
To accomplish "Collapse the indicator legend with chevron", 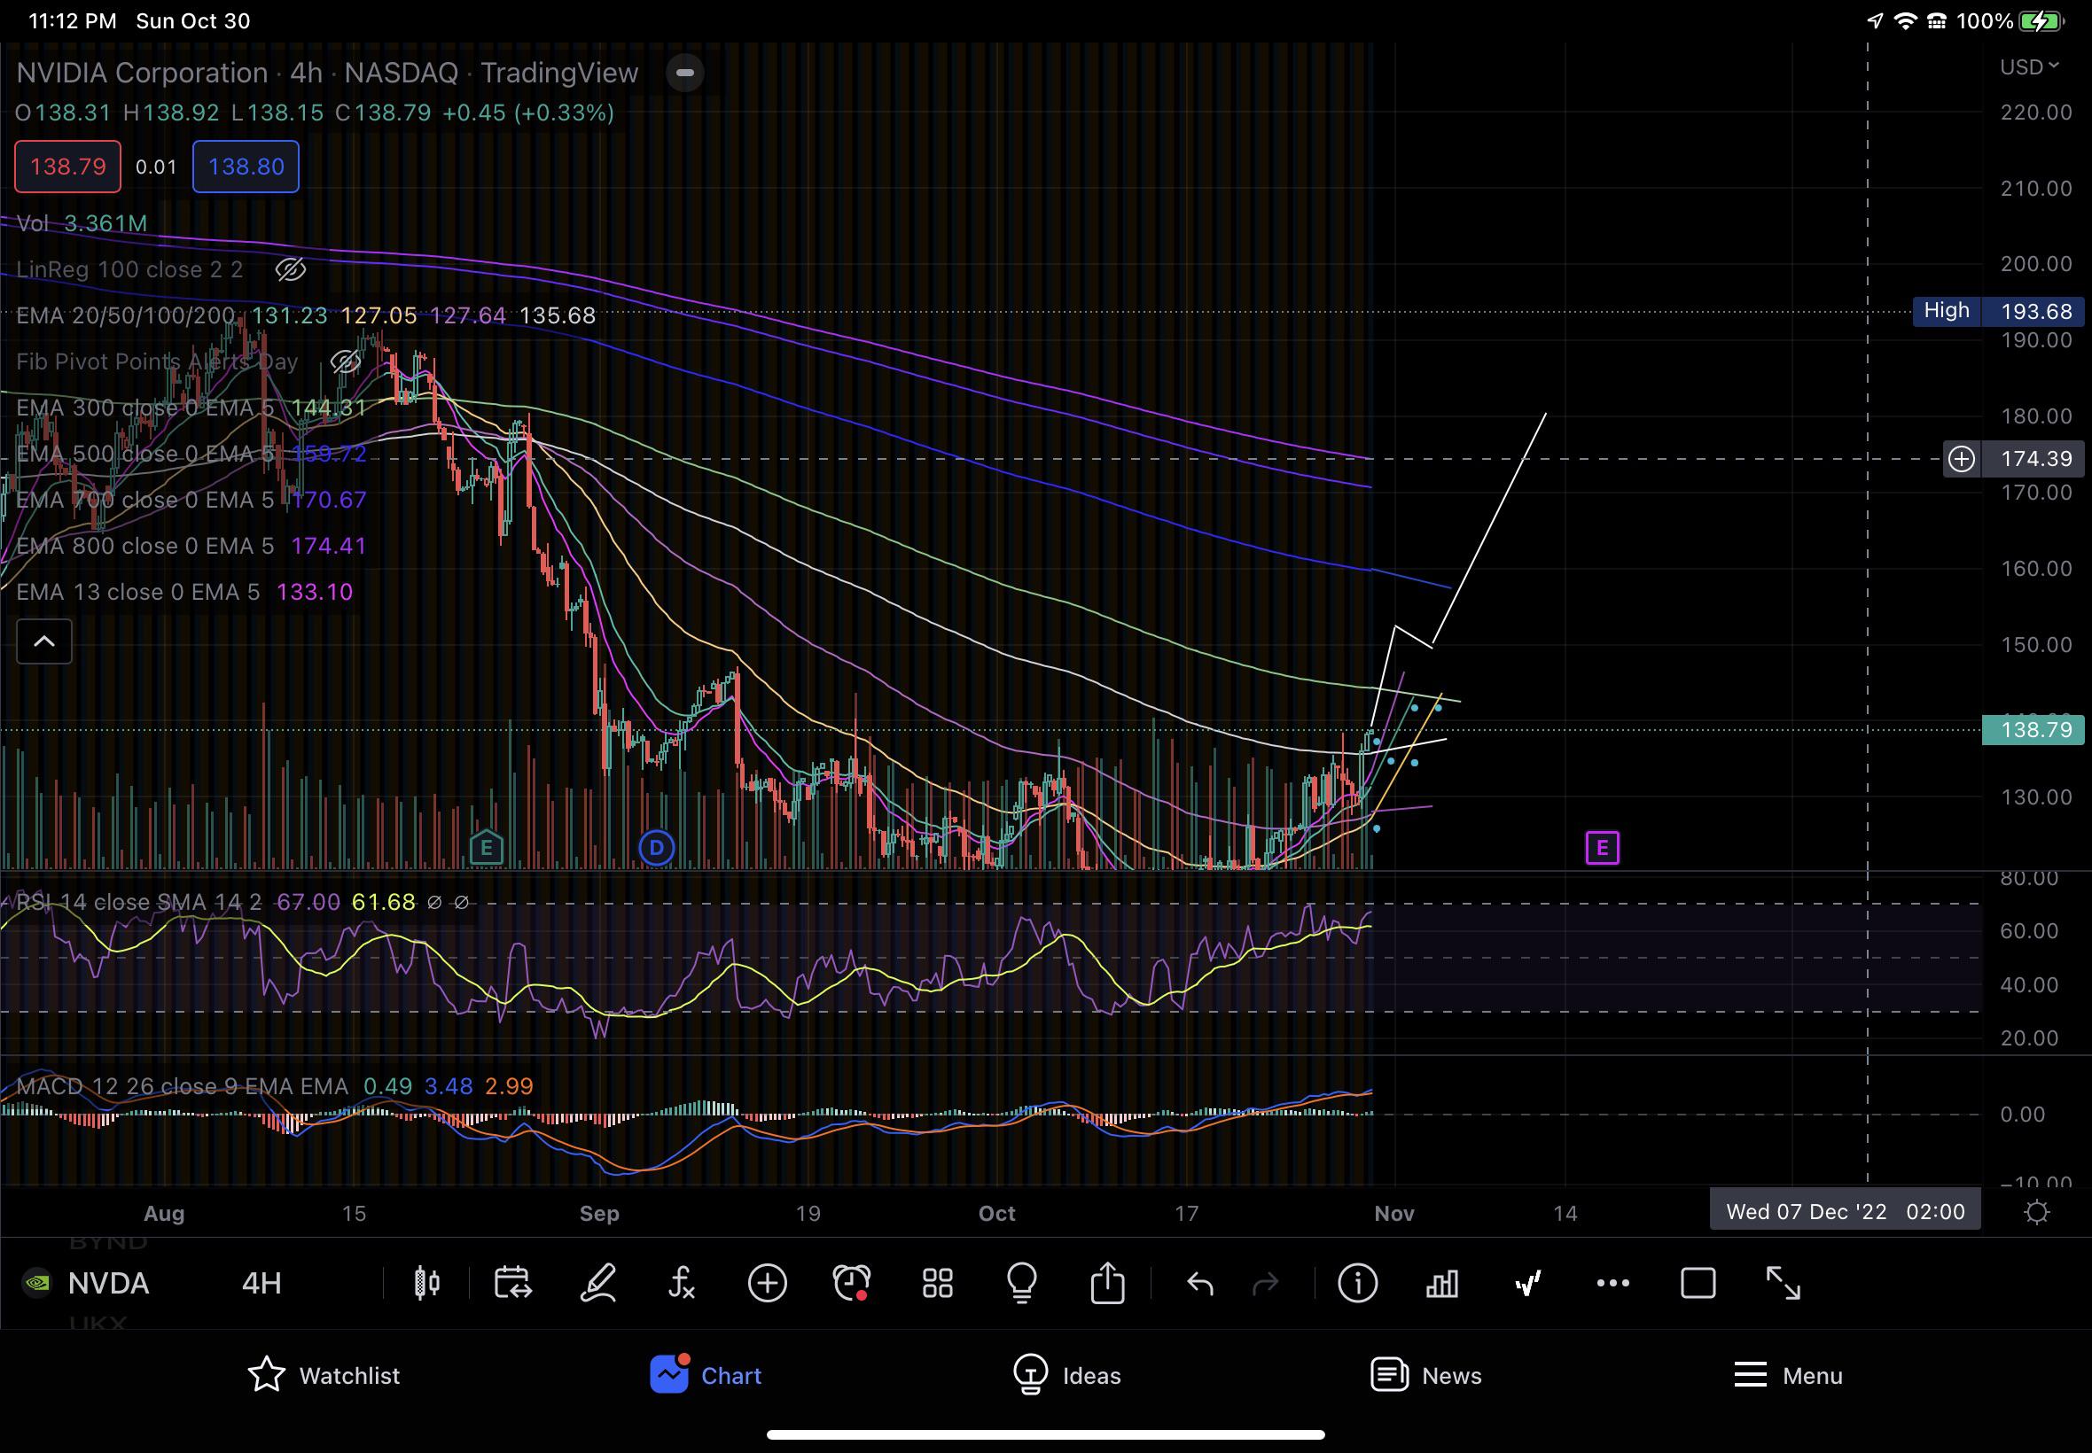I will 43,641.
